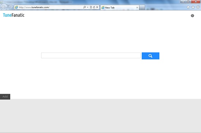Screen dimensions: 201x133
Task: Click the TuneFanatic logo
Action: 14,15
